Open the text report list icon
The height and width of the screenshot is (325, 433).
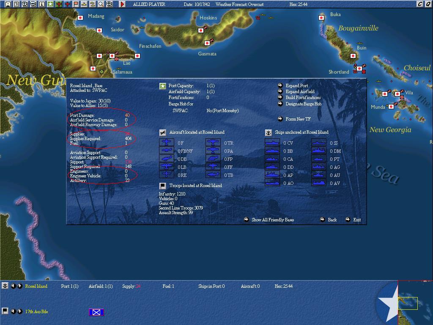pyautogui.click(x=16, y=4)
